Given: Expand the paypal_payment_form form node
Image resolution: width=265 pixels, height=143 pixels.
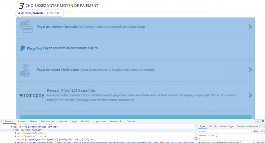Looking at the screenshot, I should click(x=16, y=142).
